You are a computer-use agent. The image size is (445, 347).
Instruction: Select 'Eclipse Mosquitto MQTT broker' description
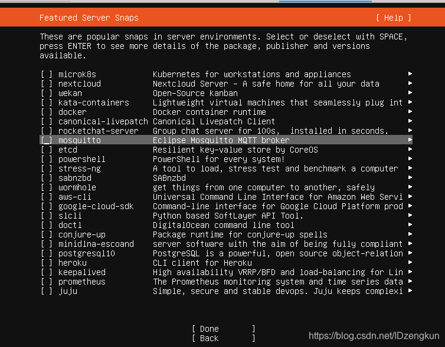click(221, 140)
